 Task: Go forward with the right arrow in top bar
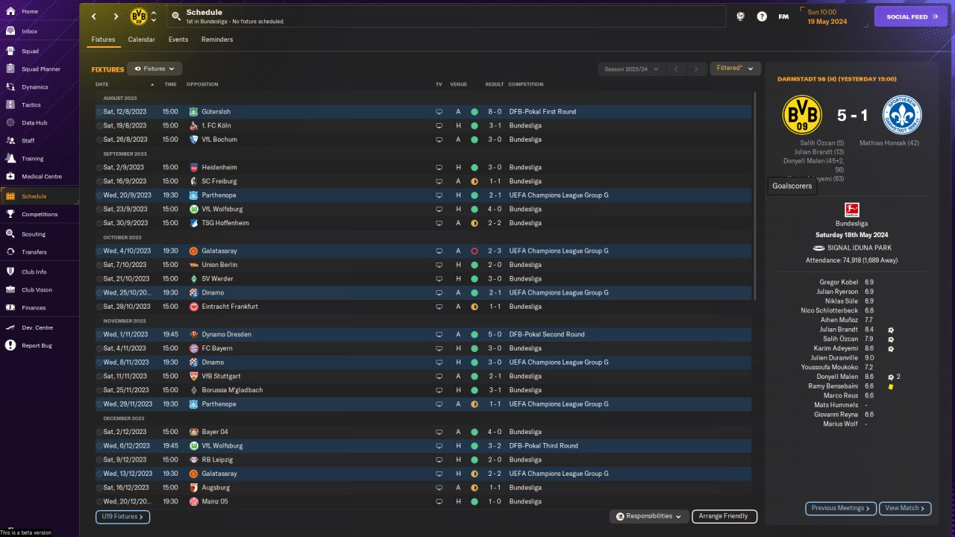116,16
